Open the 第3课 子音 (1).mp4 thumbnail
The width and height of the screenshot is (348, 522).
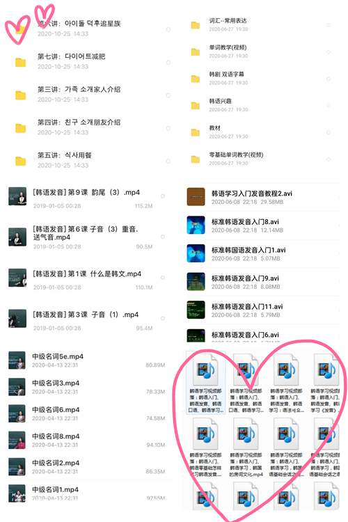17,319
